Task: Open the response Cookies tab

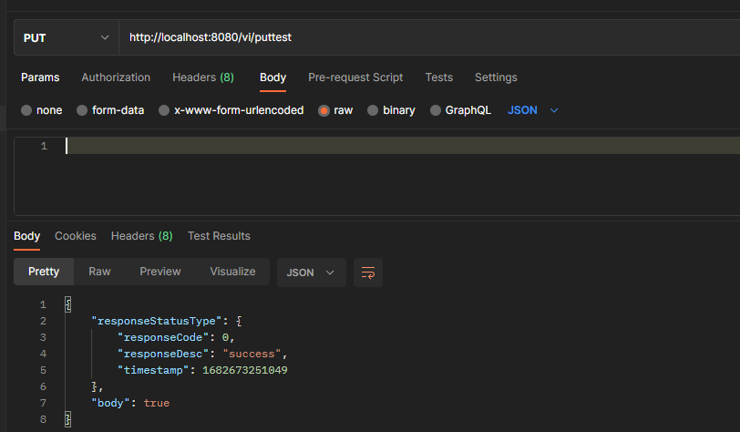Action: pyautogui.click(x=76, y=236)
